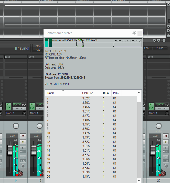The height and width of the screenshot is (183, 170).
Task: Click volume fader of track 20
Action: (x=153, y=150)
